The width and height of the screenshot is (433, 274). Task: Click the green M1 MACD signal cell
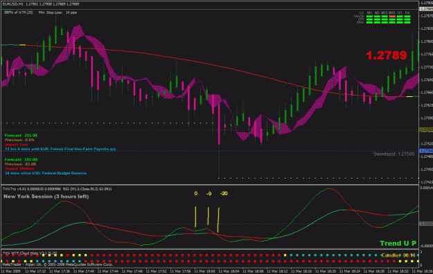tap(369, 17)
